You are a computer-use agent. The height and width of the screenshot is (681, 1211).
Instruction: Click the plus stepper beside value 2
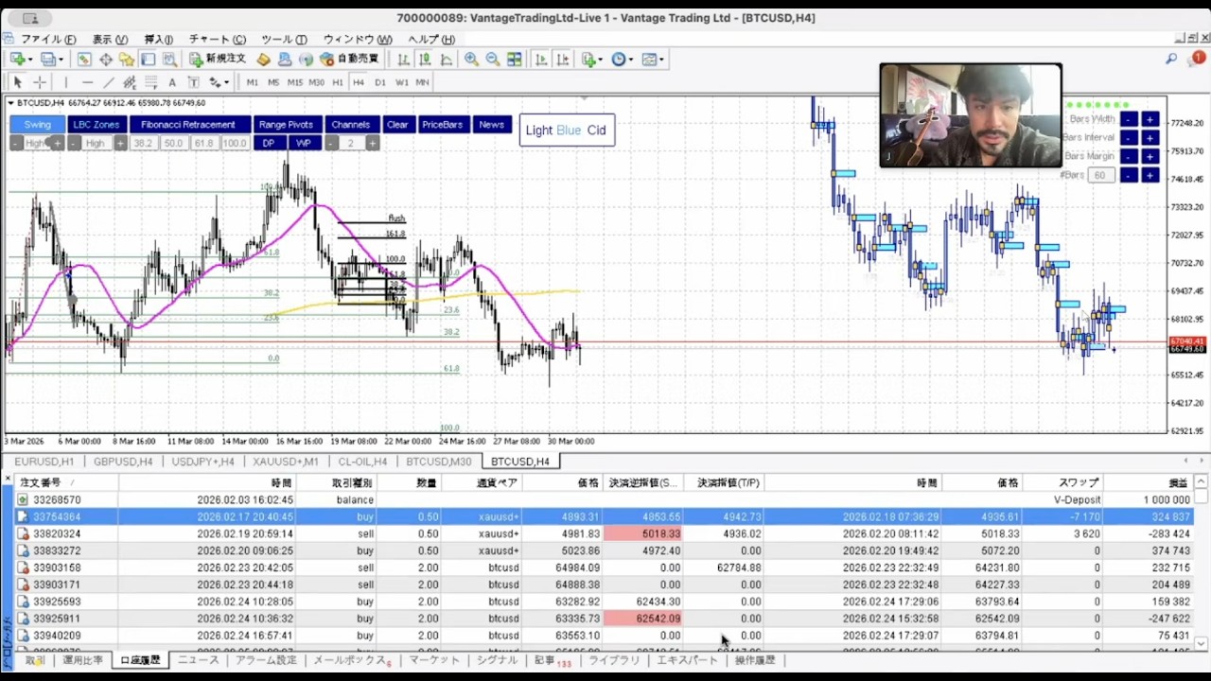pos(373,144)
